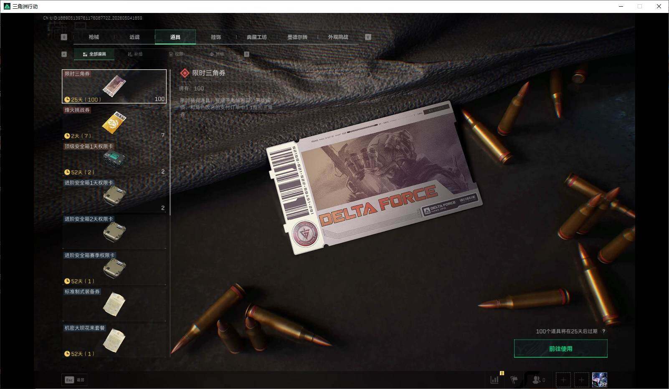
Task: Close the 三角洲行动 window
Action: pos(659,6)
